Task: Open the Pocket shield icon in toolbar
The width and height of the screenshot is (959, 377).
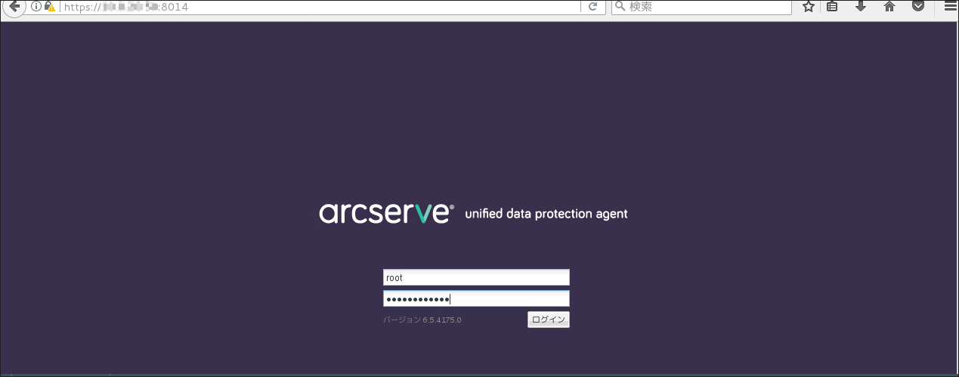Action: tap(917, 7)
